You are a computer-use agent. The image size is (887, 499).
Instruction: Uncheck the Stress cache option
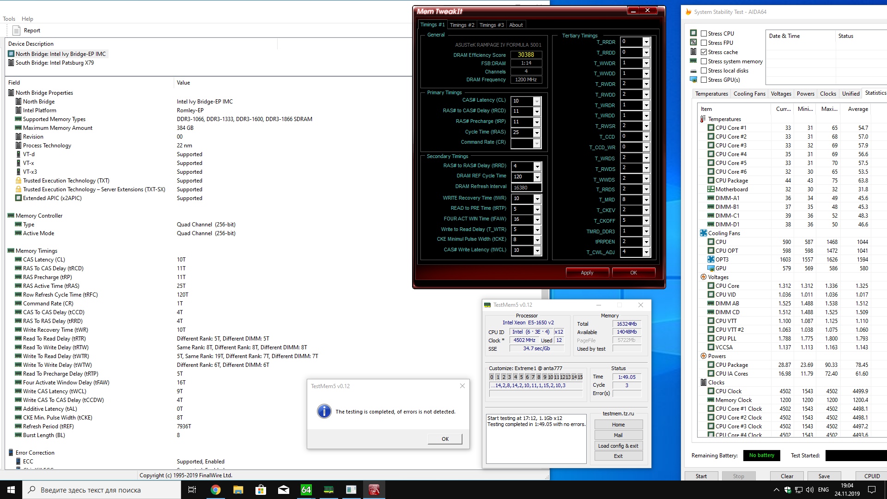[704, 52]
